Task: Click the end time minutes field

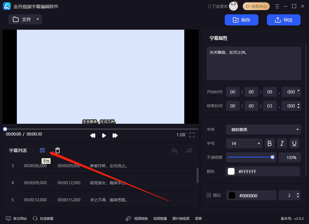Action: coord(251,106)
